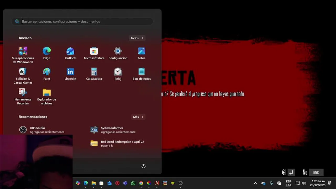Open Configuración gear in Start menu
Viewport: 336px width, 189px height.
click(118, 53)
